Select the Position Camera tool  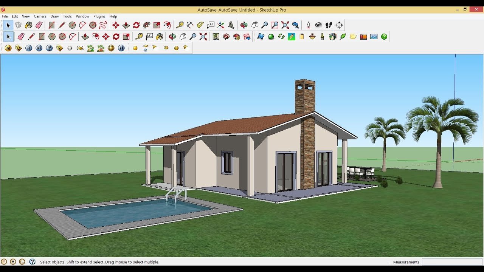(309, 25)
